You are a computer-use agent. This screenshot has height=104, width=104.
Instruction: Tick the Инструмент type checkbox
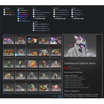(34, 14)
